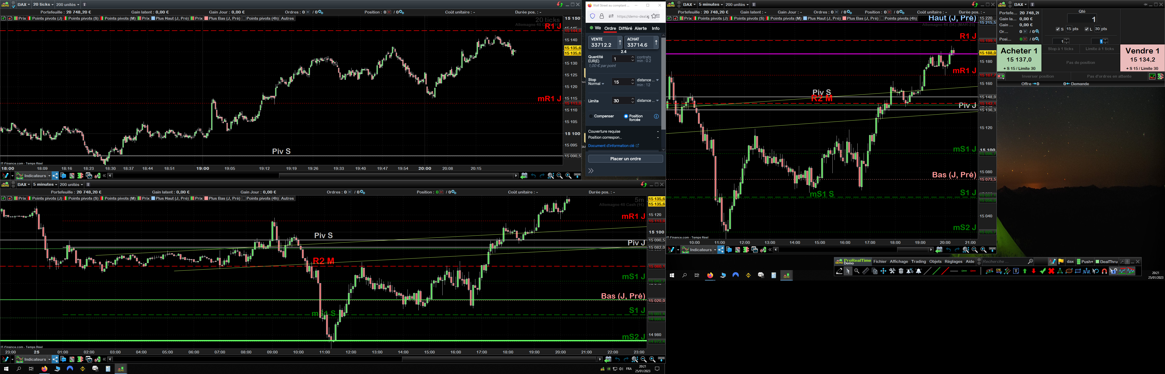Select the ellipse drawing tool
This screenshot has width=1165, height=374.
coord(1069,271)
